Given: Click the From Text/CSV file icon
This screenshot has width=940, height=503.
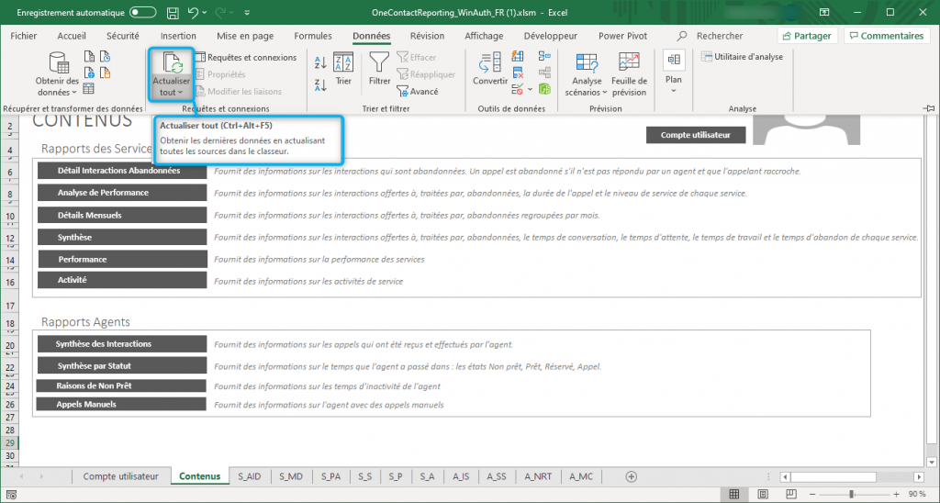Looking at the screenshot, I should click(89, 58).
